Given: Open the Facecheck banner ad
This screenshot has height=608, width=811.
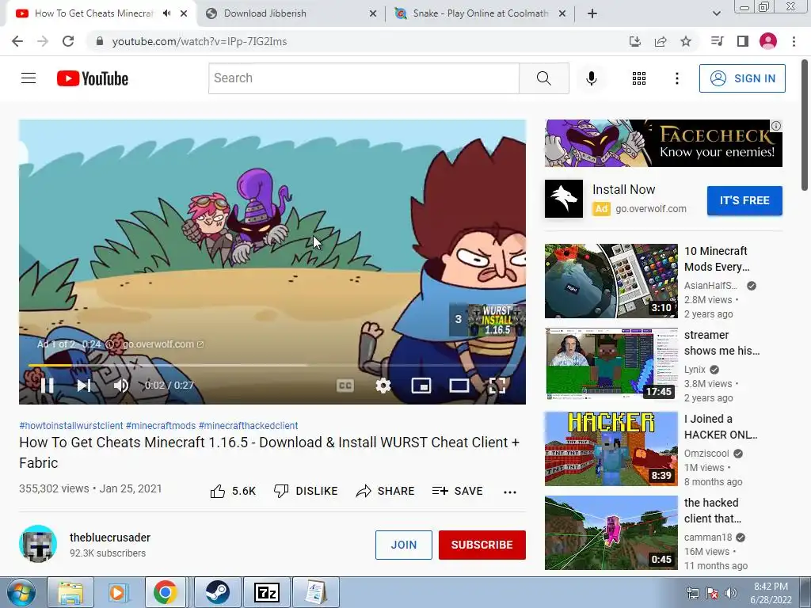Looking at the screenshot, I should click(663, 143).
